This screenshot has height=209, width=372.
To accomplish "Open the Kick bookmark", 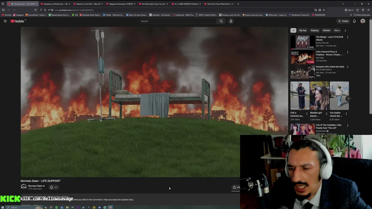I will [75, 15].
